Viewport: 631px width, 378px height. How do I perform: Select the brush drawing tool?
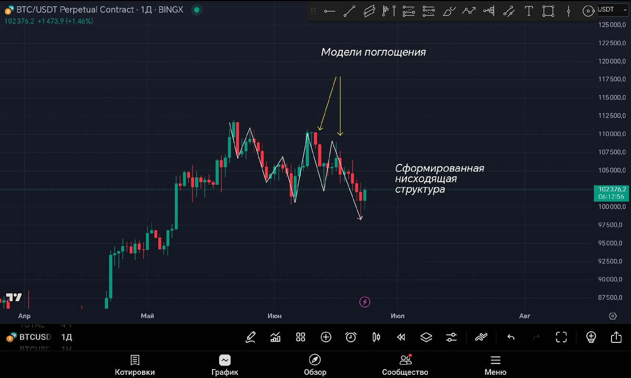click(449, 11)
